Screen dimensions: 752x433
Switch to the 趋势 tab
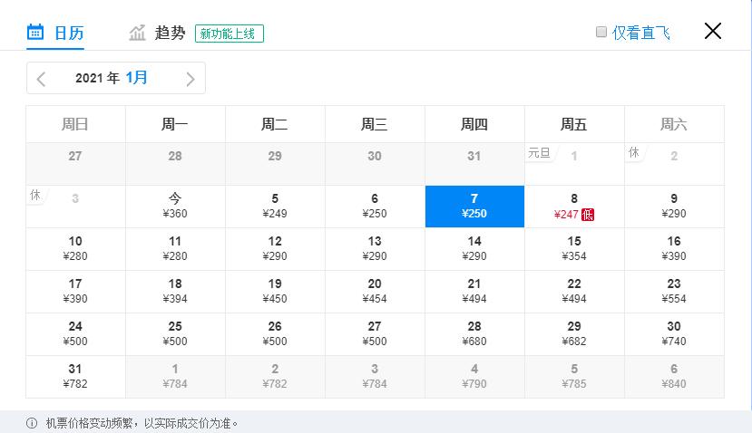[x=157, y=33]
